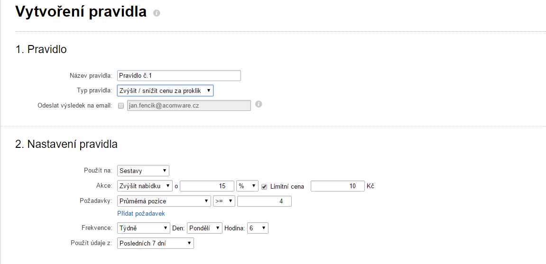Image resolution: width=546 pixels, height=264 pixels.
Task: Click info icon beside the email field
Action: tap(259, 104)
